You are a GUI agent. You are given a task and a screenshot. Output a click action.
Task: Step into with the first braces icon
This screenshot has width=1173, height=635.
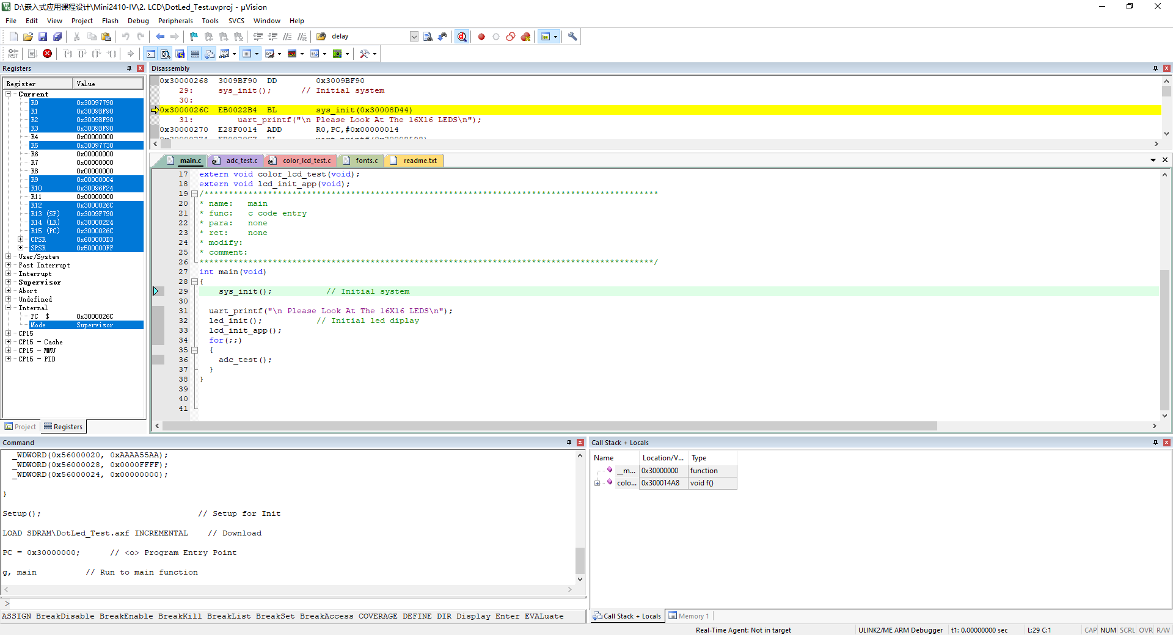pos(68,54)
